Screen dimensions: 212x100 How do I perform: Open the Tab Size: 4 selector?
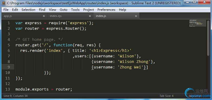(x=166, y=96)
